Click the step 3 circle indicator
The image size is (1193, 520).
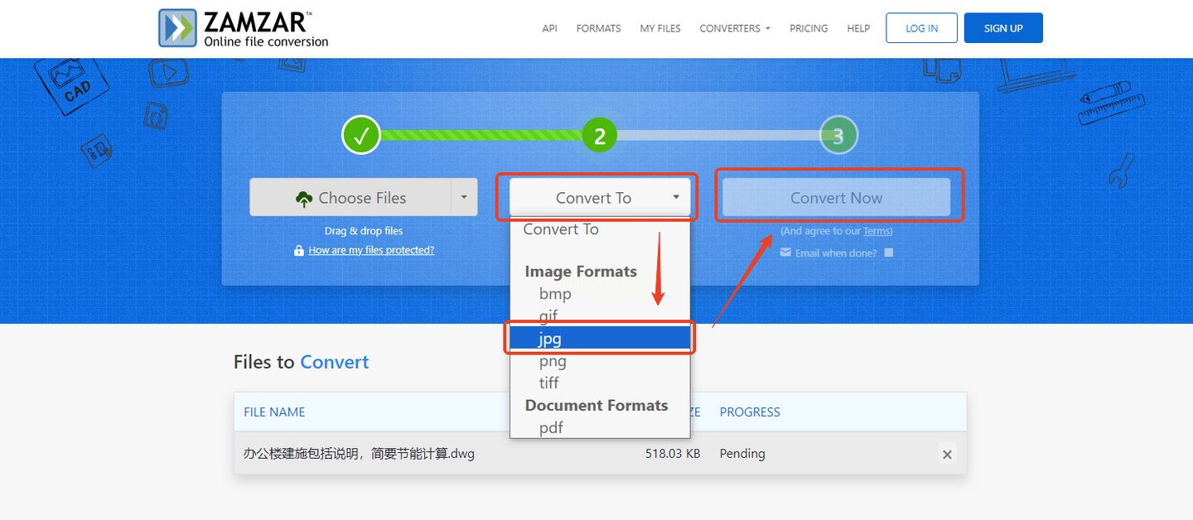[x=838, y=135]
